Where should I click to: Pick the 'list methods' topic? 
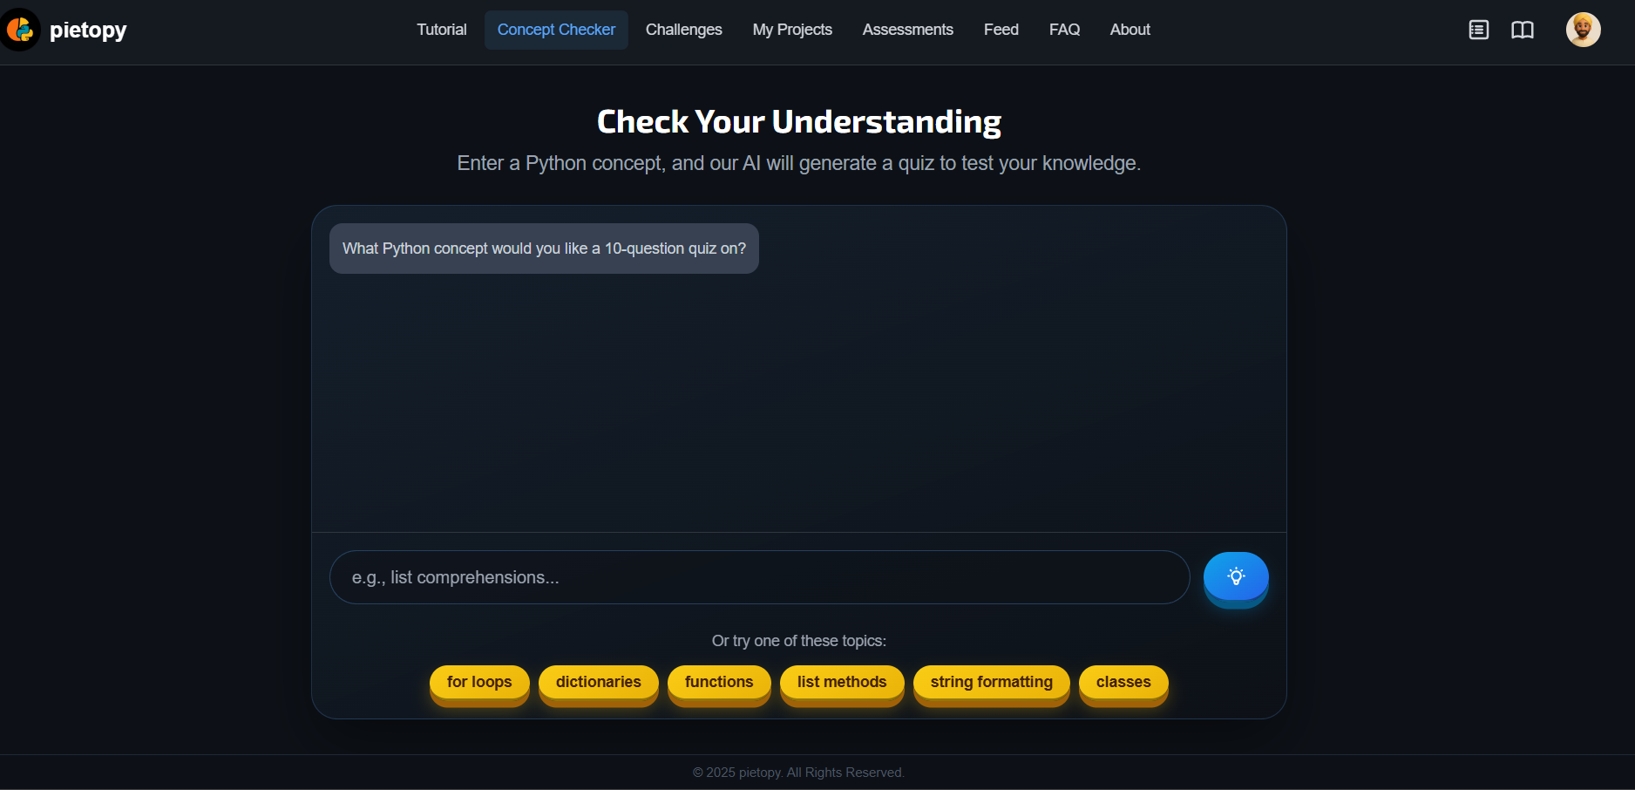pos(841,682)
